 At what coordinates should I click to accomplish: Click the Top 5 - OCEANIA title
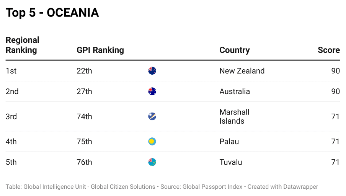coord(52,13)
